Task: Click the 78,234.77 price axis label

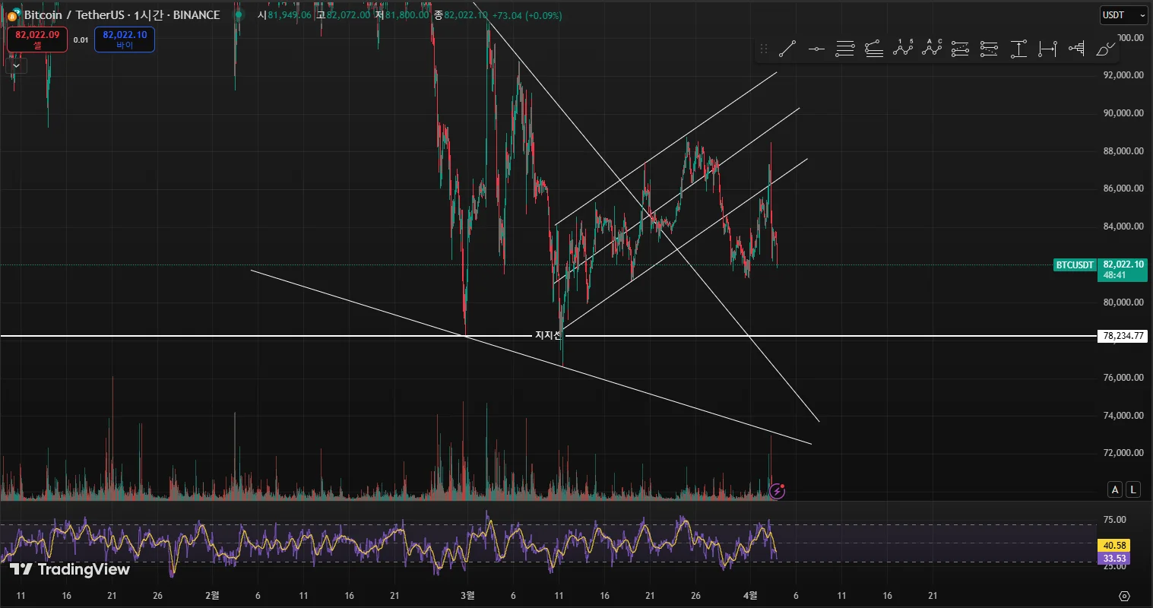Action: tap(1123, 336)
